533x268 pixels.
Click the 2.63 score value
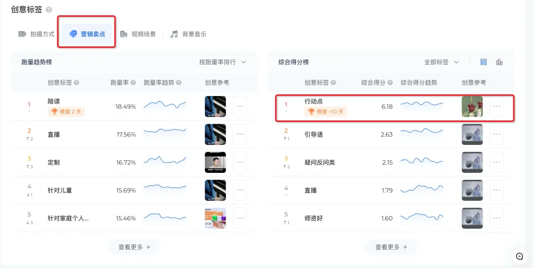click(x=387, y=134)
